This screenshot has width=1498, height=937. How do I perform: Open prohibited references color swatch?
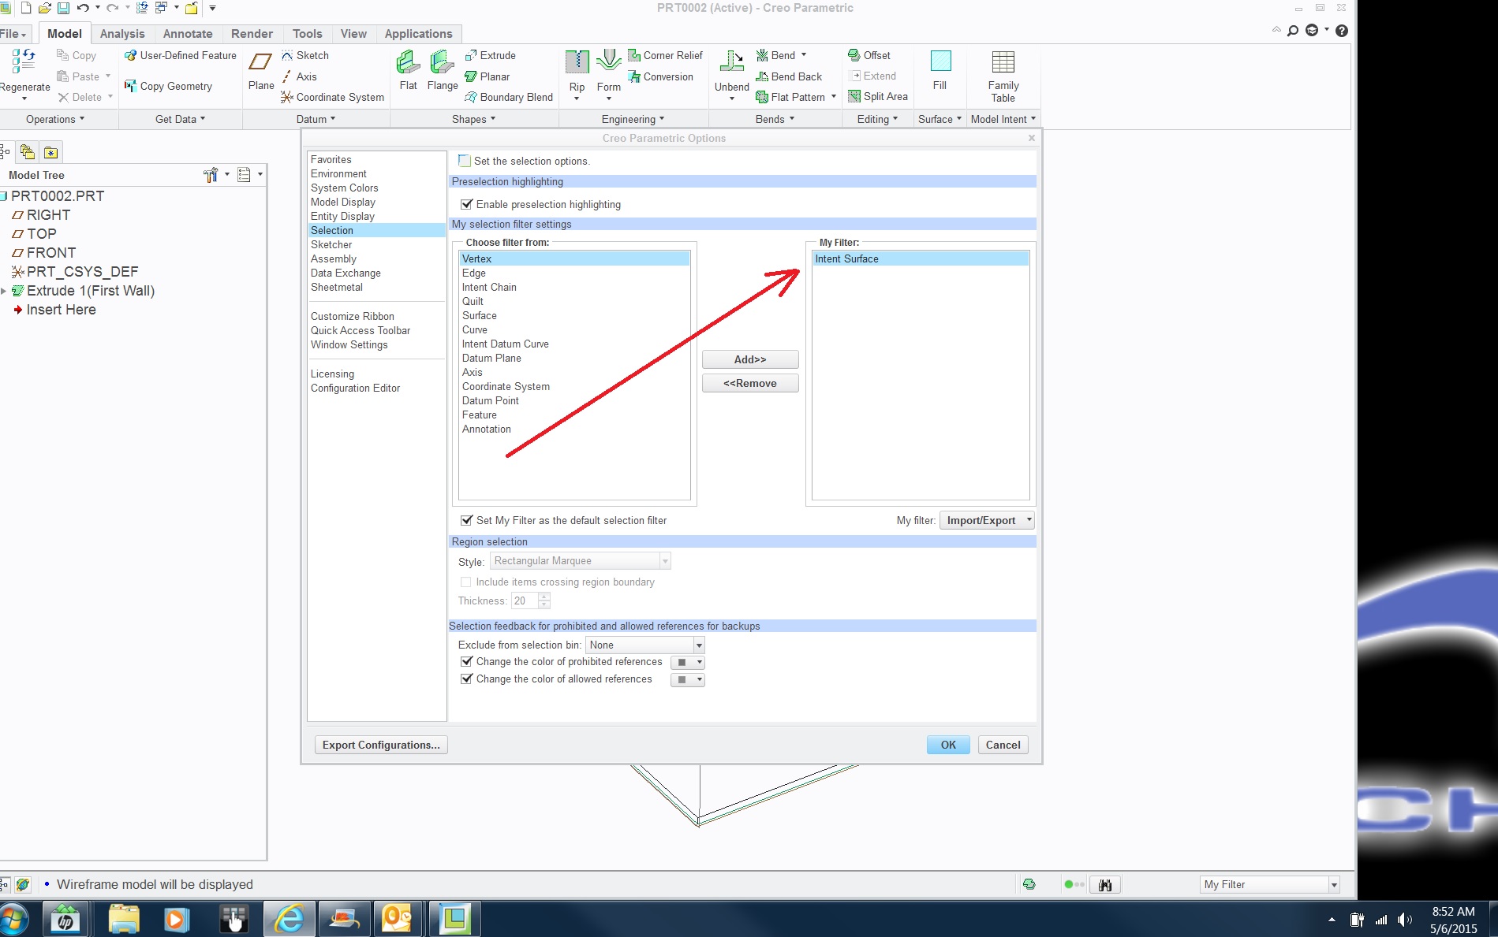[x=687, y=662]
